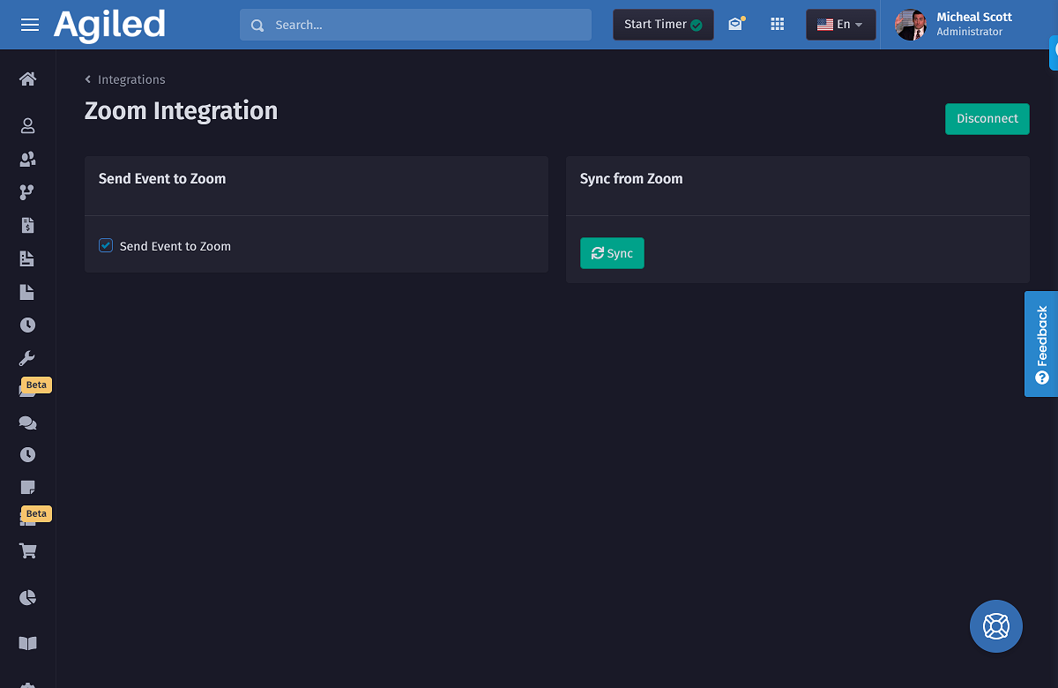Click the Disconnect button
The height and width of the screenshot is (688, 1058).
click(987, 119)
